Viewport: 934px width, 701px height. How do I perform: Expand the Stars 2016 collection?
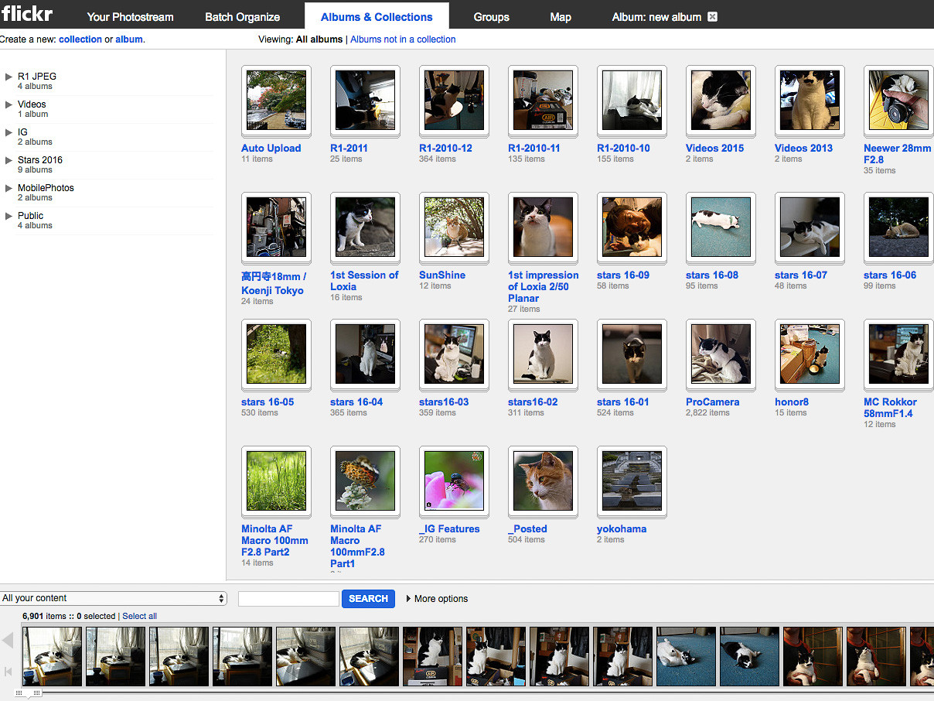(x=9, y=159)
